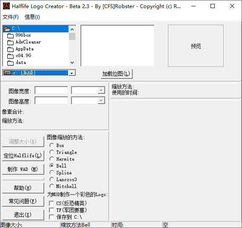Screen dimensions: 242x228
Task: Click the 加载位图(L) button
Action: (117, 74)
